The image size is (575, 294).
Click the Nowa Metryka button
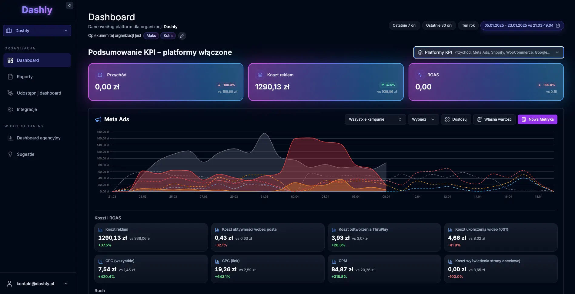(537, 119)
